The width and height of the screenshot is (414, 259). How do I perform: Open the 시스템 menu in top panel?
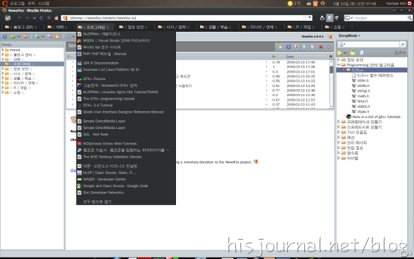pyautogui.click(x=43, y=3)
